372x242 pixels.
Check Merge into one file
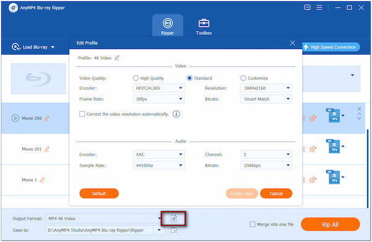[x=252, y=224]
